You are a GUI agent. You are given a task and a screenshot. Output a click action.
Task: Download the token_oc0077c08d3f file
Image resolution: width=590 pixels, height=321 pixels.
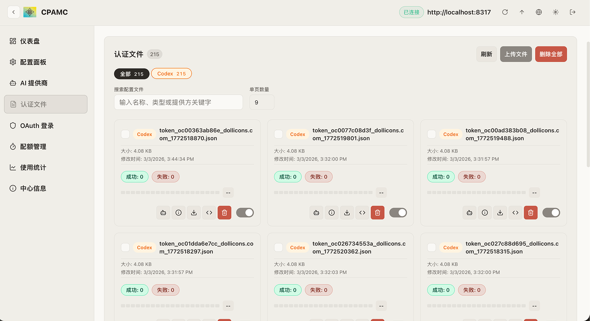347,213
